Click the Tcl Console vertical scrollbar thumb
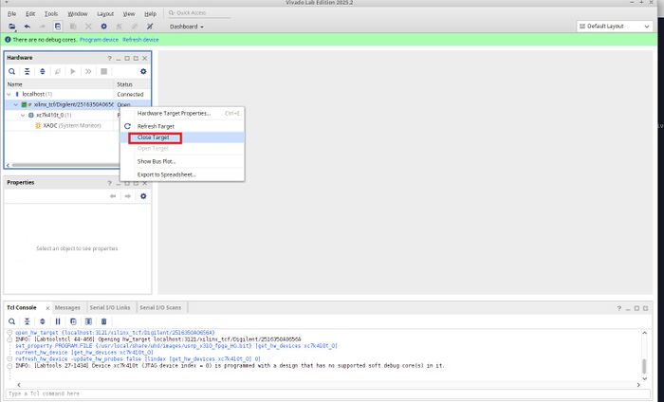The image size is (664, 402). pos(644,366)
